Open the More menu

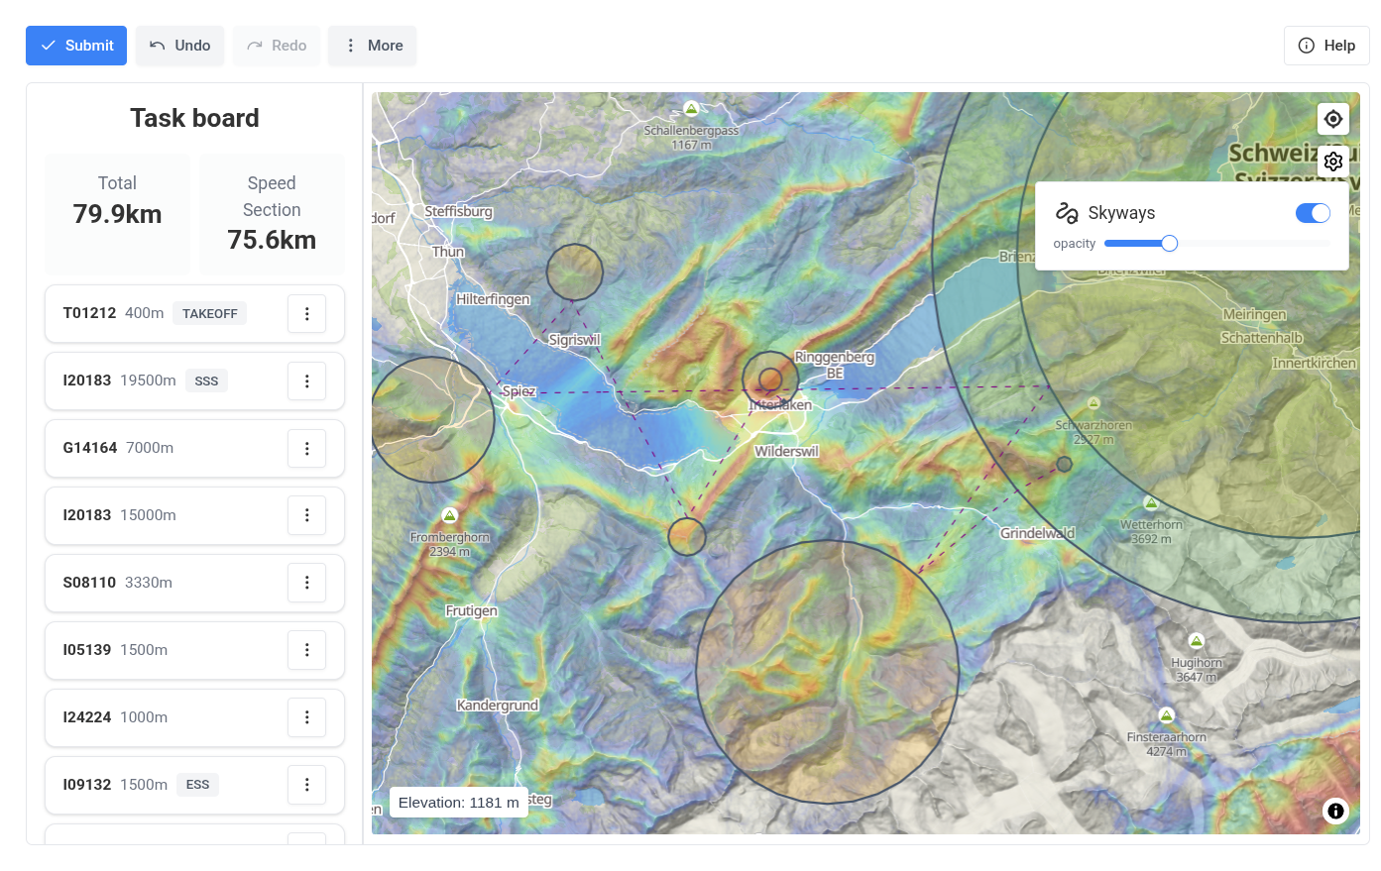(373, 46)
